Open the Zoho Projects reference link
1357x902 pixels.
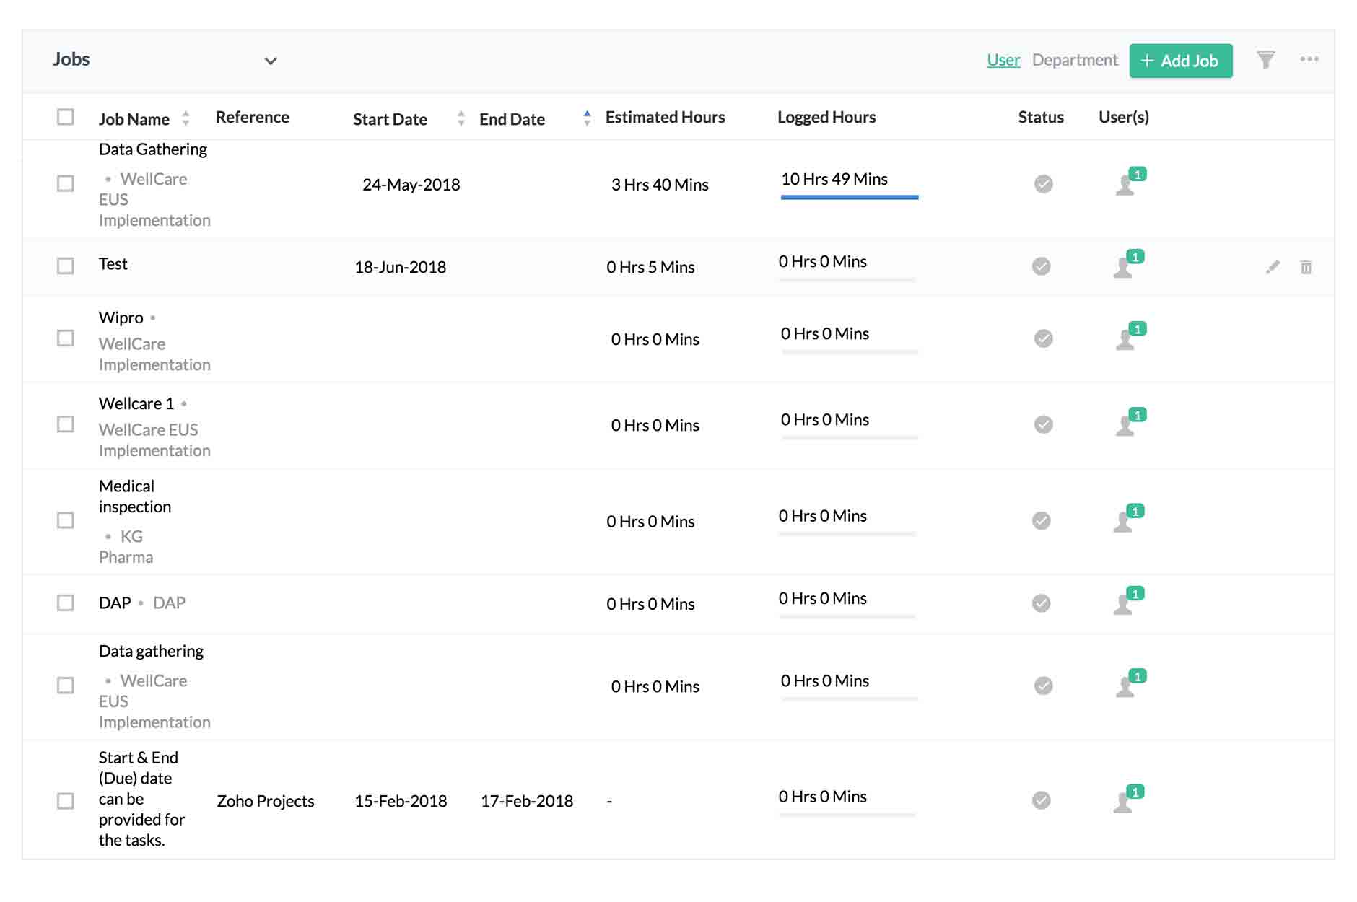[265, 801]
